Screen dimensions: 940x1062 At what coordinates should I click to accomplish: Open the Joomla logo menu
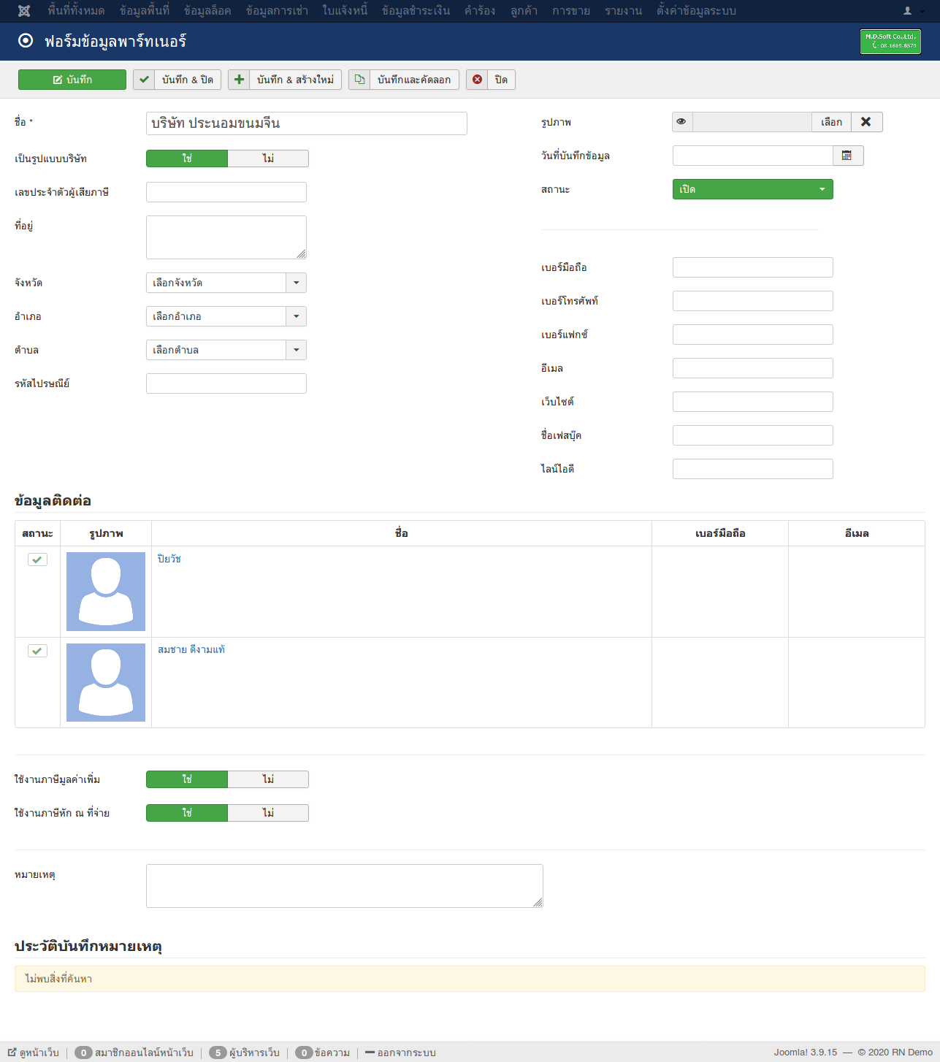click(24, 11)
